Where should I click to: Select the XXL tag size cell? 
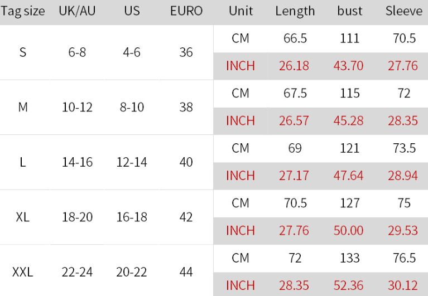pos(23,272)
